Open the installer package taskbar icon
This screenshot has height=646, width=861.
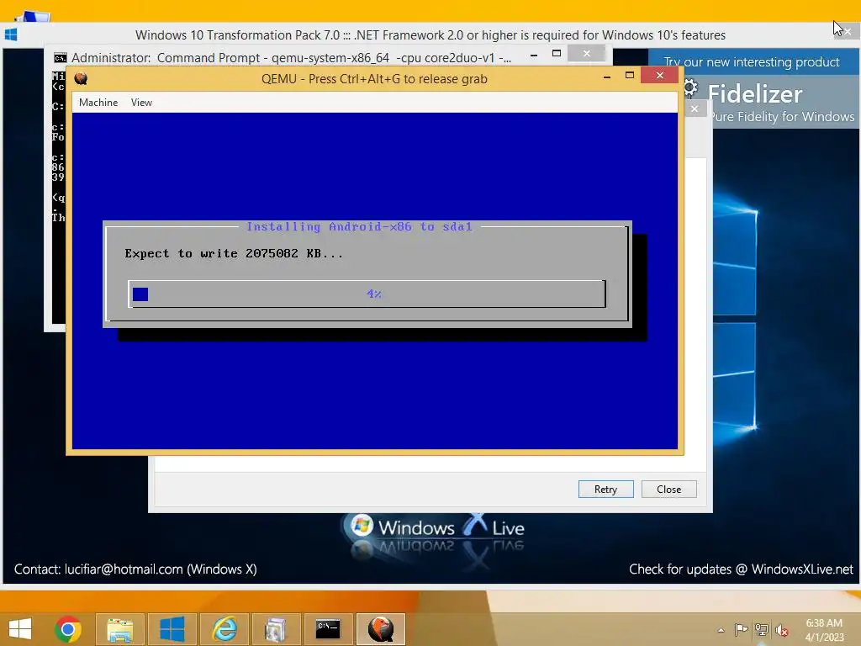pyautogui.click(x=276, y=629)
